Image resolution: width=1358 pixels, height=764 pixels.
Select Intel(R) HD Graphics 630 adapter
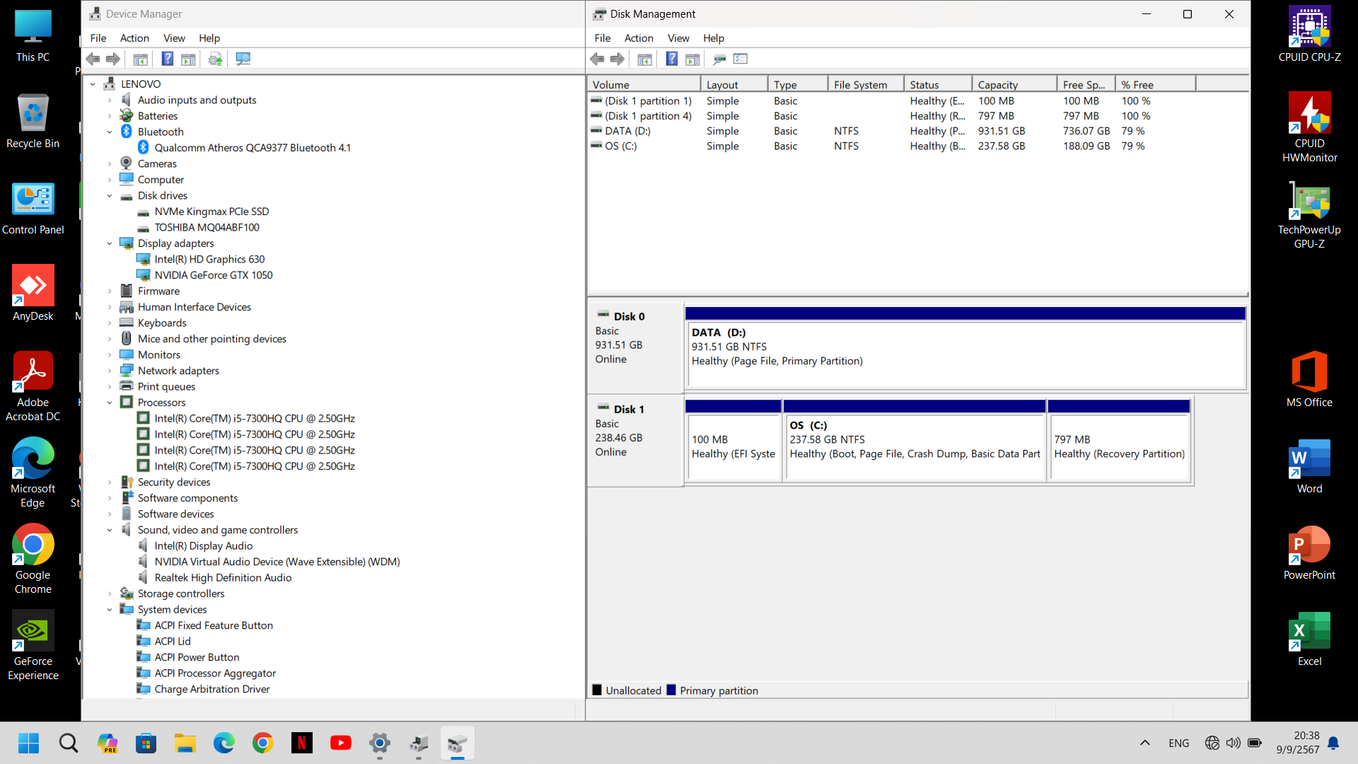click(209, 260)
